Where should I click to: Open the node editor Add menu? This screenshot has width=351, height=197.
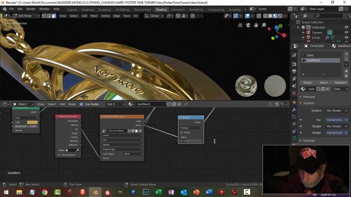tap(63, 104)
